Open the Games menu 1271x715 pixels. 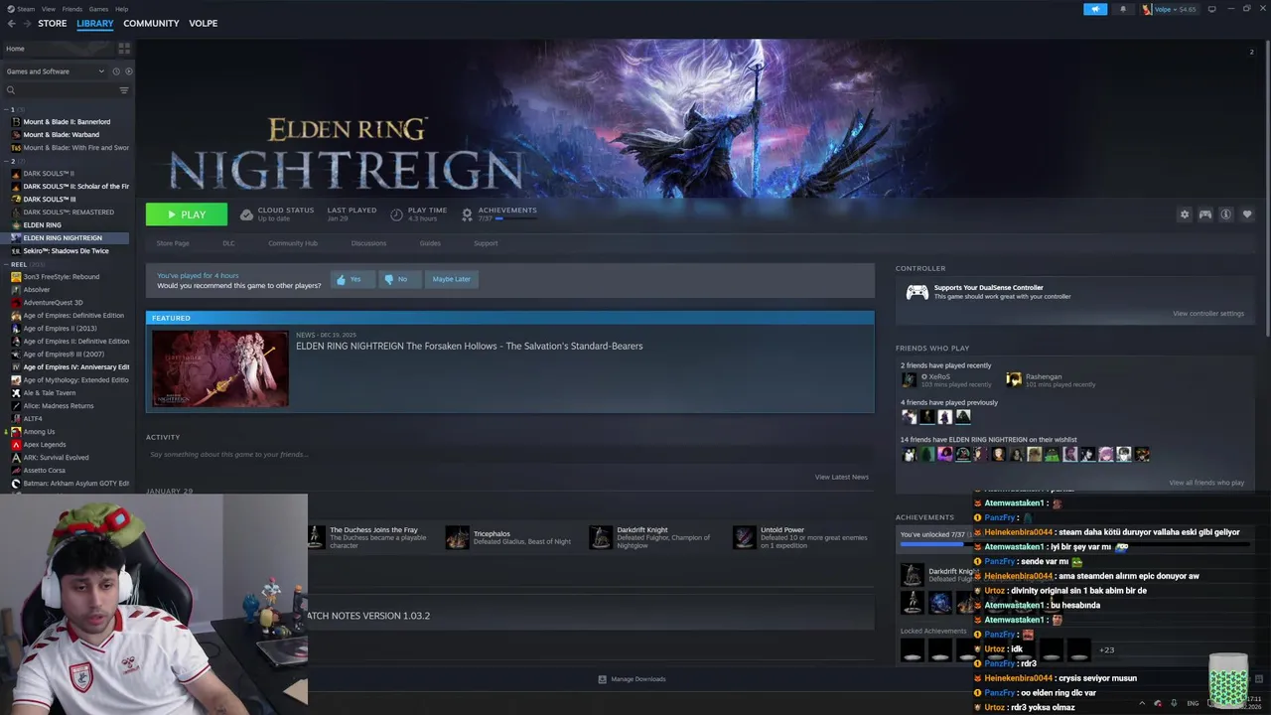98,9
